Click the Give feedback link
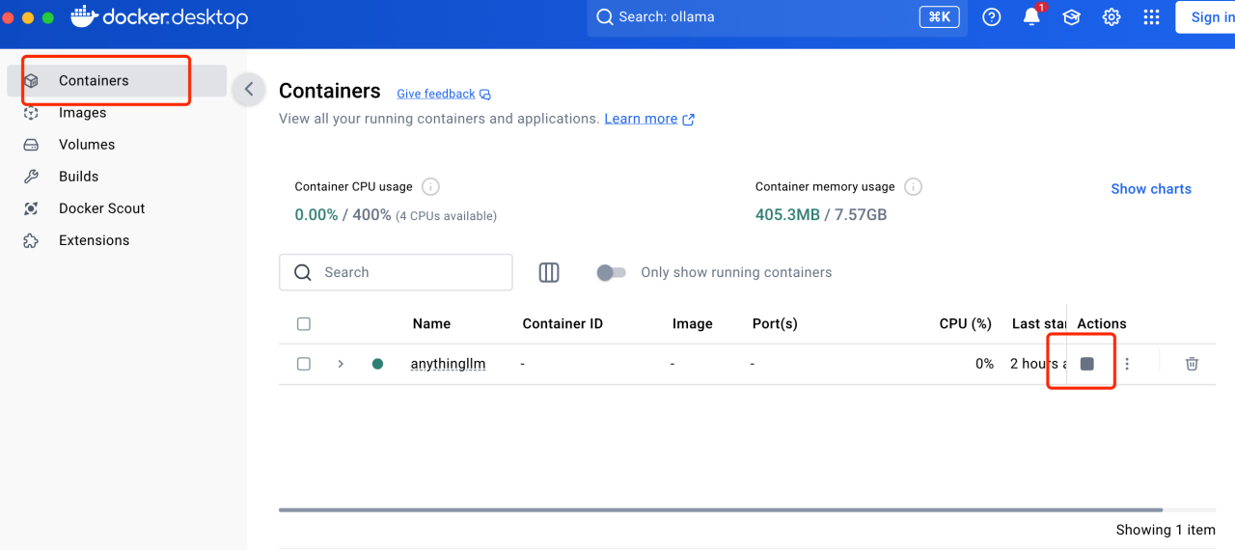The width and height of the screenshot is (1235, 550). pyautogui.click(x=436, y=94)
